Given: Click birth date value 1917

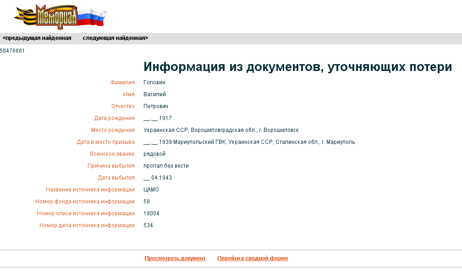Looking at the screenshot, I should 158,118.
